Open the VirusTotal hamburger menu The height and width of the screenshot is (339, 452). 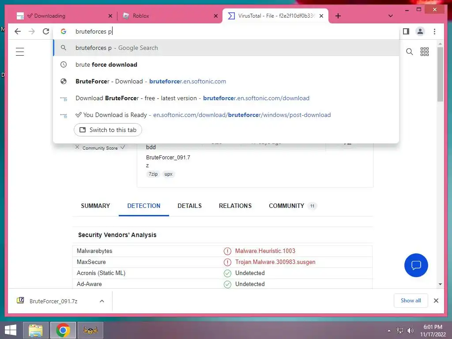(x=20, y=52)
